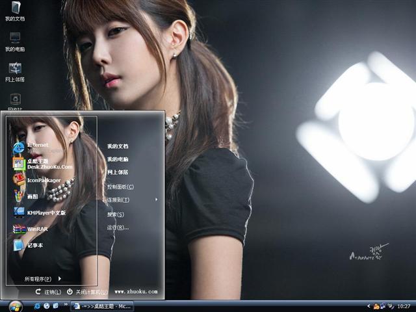Click the www.zhuoku.com text in Start menu

click(136, 292)
